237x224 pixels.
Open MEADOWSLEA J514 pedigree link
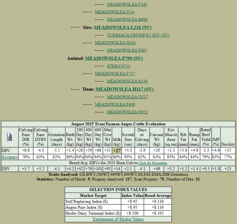tap(115, 12)
